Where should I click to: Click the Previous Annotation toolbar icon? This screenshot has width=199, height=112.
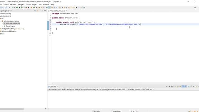pos(64,7)
